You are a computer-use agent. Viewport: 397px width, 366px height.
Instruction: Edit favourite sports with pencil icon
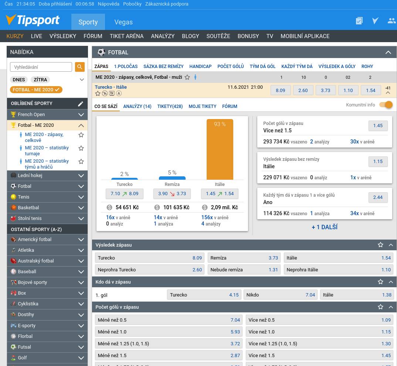[81, 104]
